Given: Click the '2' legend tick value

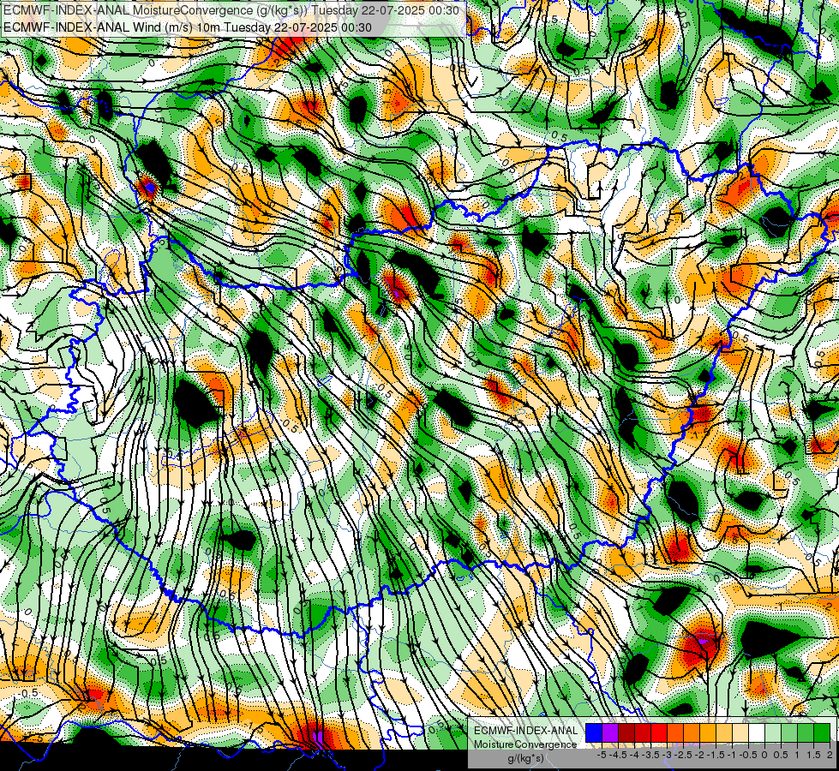Looking at the screenshot, I should (830, 755).
